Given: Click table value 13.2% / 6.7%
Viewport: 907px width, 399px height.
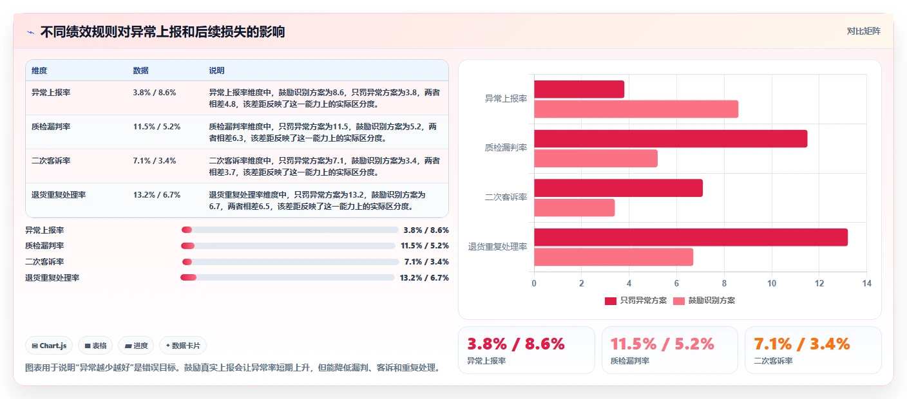Looking at the screenshot, I should point(157,195).
